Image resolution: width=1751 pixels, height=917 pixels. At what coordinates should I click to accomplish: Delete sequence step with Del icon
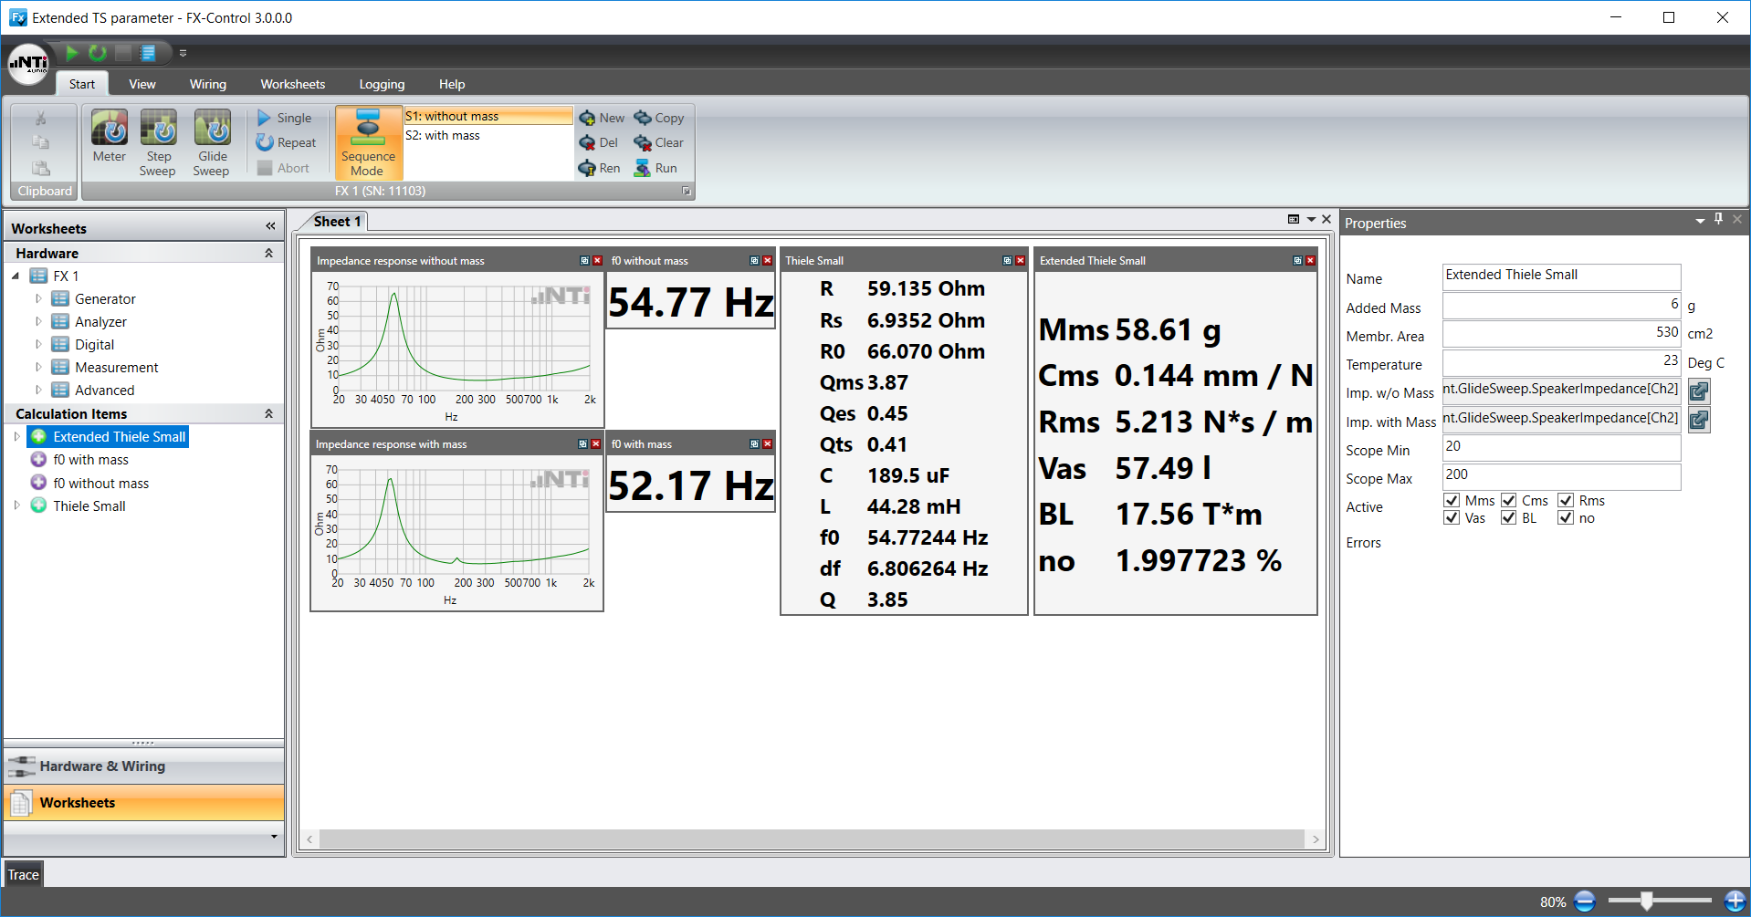pyautogui.click(x=589, y=143)
